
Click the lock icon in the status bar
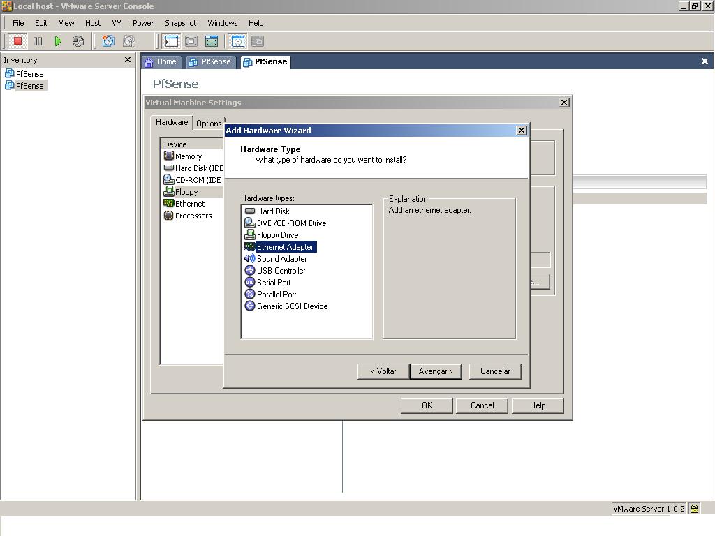click(x=694, y=509)
